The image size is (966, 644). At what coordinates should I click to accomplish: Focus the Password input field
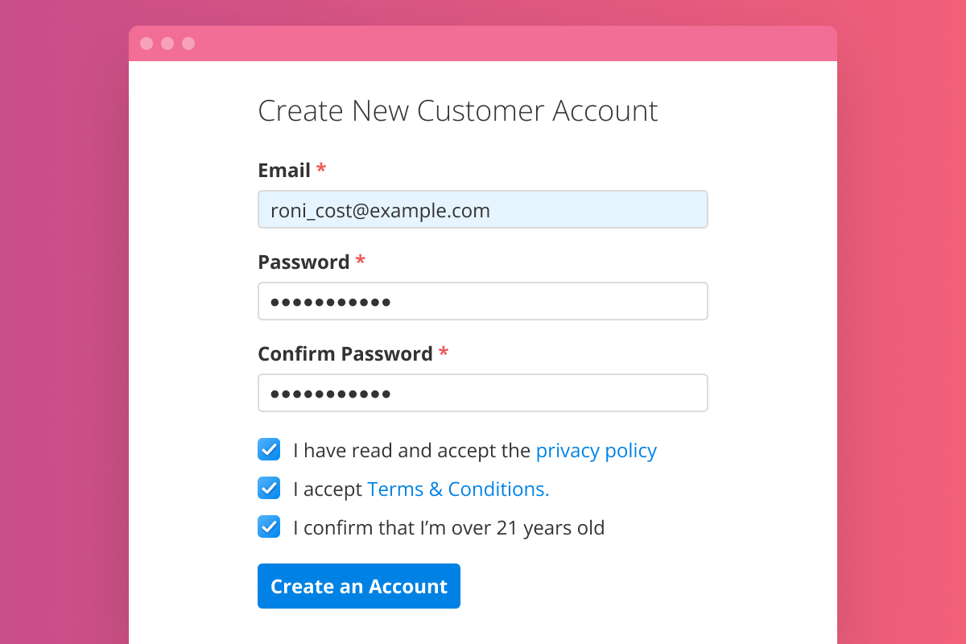click(x=483, y=302)
